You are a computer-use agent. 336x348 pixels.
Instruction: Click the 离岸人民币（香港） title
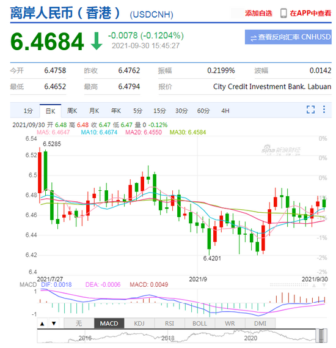65,13
